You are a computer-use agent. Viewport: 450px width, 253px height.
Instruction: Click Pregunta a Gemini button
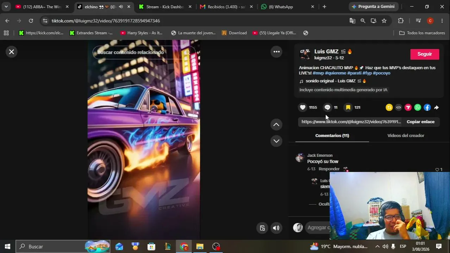(374, 7)
